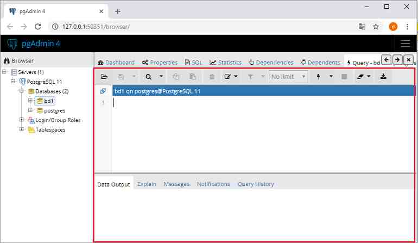The image size is (418, 243).
Task: Click the Save file toolbar icon
Action: [x=121, y=77]
